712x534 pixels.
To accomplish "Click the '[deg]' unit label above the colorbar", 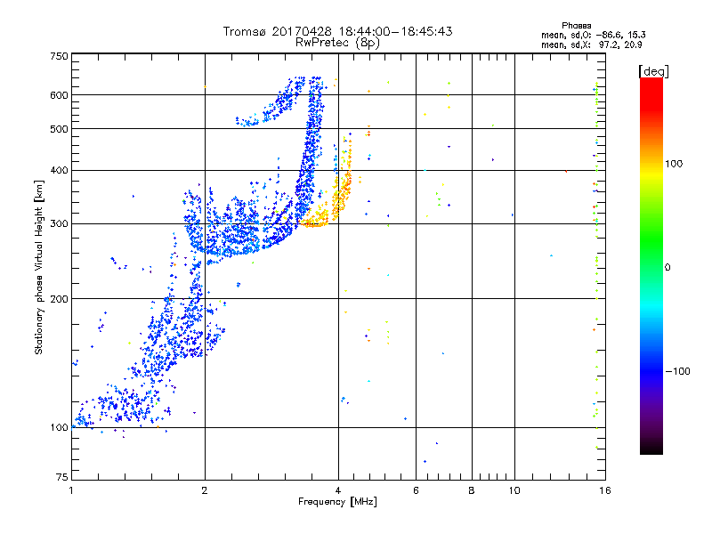I will click(653, 71).
